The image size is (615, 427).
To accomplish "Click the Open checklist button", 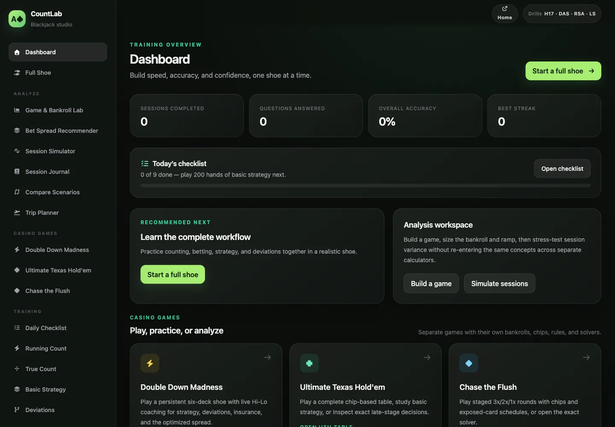I will (x=562, y=169).
